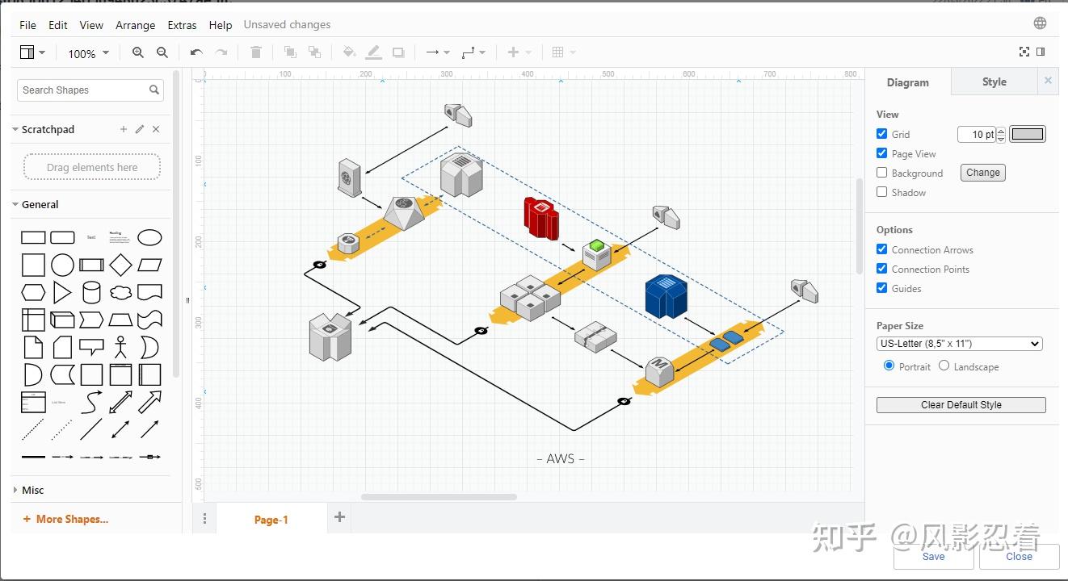Screen dimensions: 1068x581
Task: Select the cloud shape in General
Action: tap(120, 292)
